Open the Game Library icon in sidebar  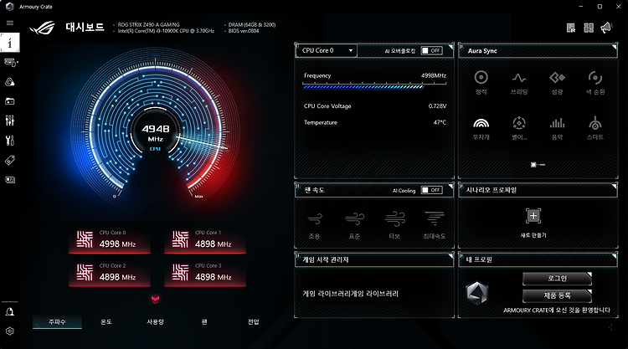[x=10, y=101]
